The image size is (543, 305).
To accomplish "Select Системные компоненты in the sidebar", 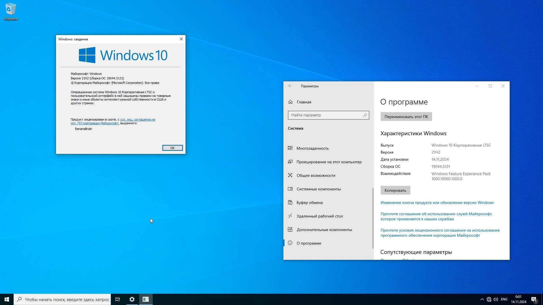I will point(328,189).
